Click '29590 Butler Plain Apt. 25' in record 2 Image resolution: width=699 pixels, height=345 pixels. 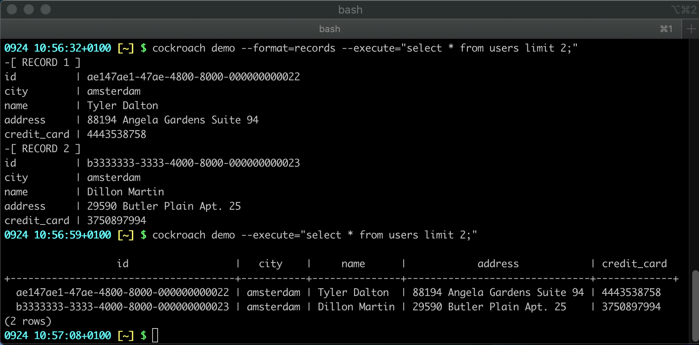164,206
